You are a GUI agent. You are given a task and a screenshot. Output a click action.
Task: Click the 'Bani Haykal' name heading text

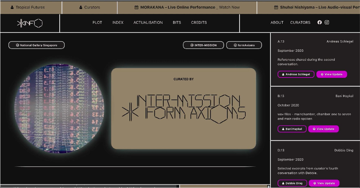click(344, 96)
